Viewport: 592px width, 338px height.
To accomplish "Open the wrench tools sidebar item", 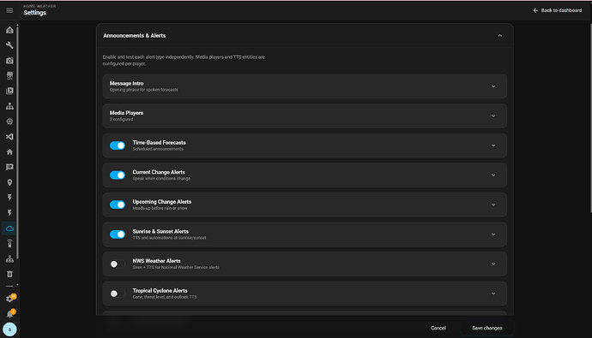I will (x=9, y=45).
